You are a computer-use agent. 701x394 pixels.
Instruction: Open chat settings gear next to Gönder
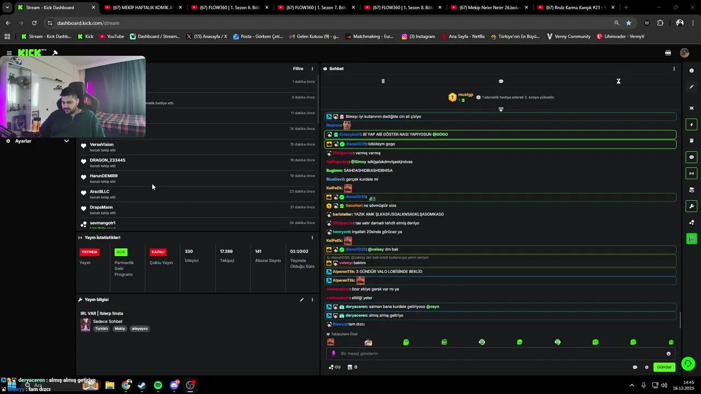pyautogui.click(x=647, y=367)
